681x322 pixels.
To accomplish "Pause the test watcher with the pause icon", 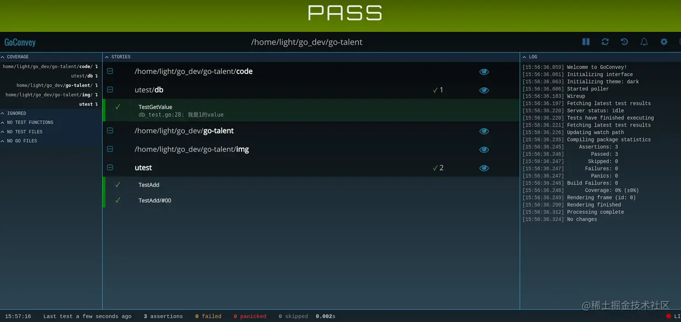I will 586,42.
